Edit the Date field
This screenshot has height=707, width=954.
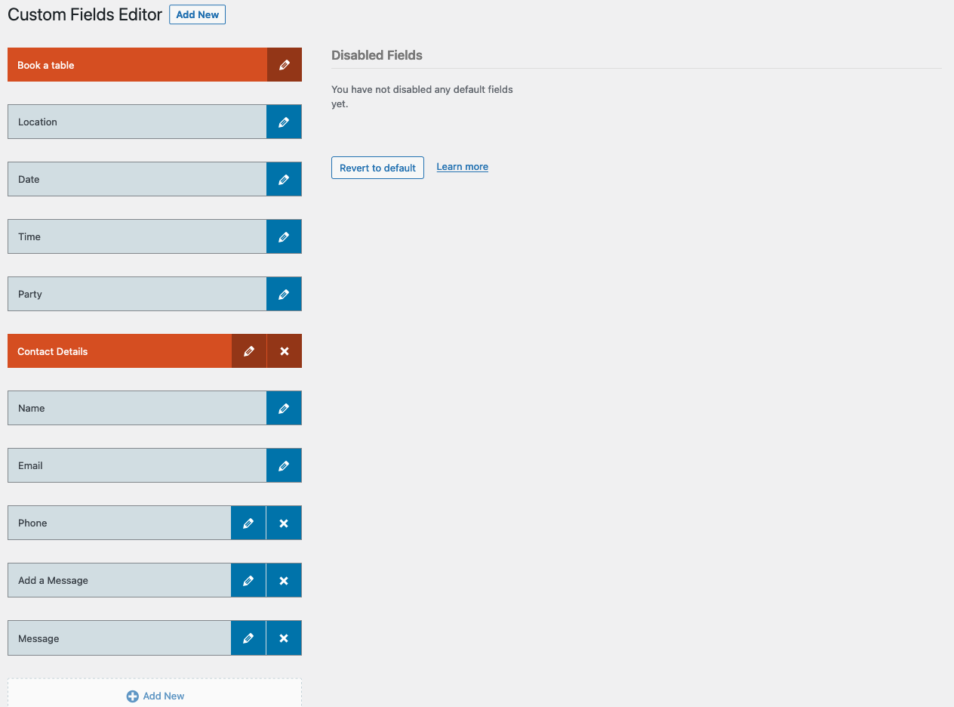pyautogui.click(x=284, y=179)
